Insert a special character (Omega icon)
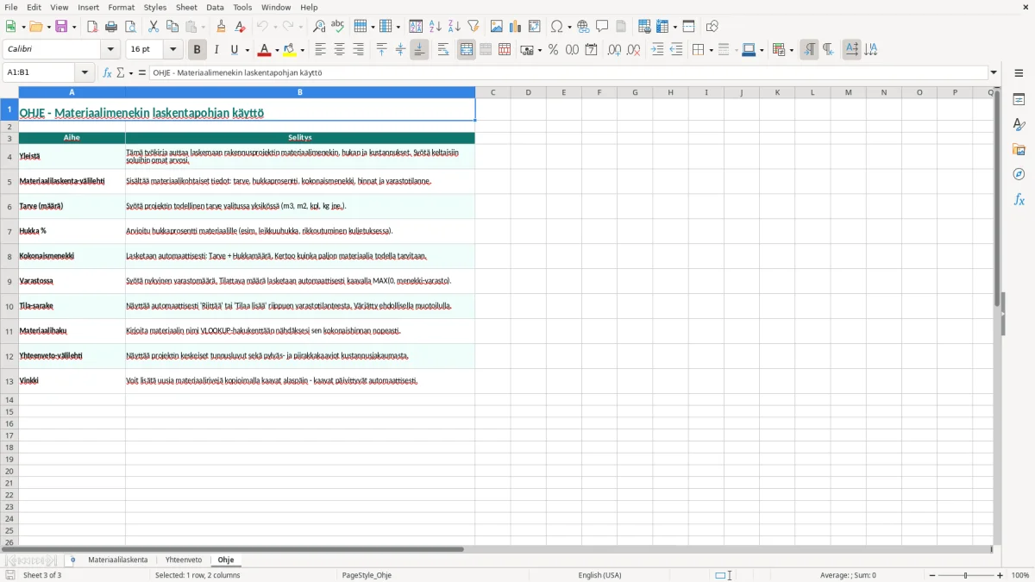The image size is (1035, 582). (557, 27)
